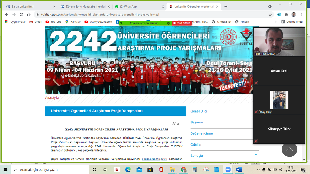Open Cortana circle icon
310x174 pixels.
(x=94, y=169)
